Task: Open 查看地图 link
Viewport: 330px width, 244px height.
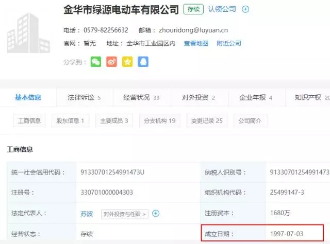Action: click(x=196, y=44)
